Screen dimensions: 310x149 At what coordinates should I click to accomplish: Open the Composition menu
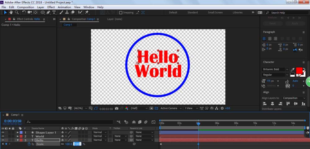pos(25,7)
